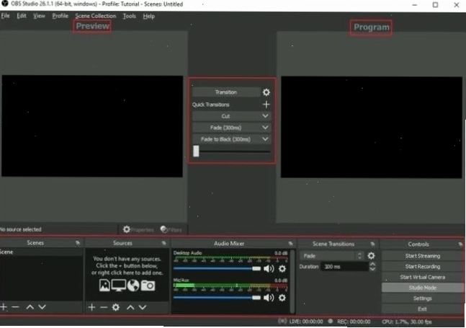Click Start Recording button
This screenshot has height=328, width=466.
(x=422, y=267)
